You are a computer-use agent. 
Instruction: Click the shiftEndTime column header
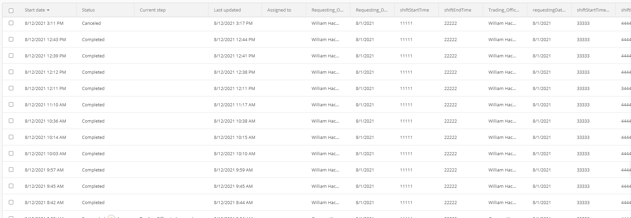tap(458, 10)
